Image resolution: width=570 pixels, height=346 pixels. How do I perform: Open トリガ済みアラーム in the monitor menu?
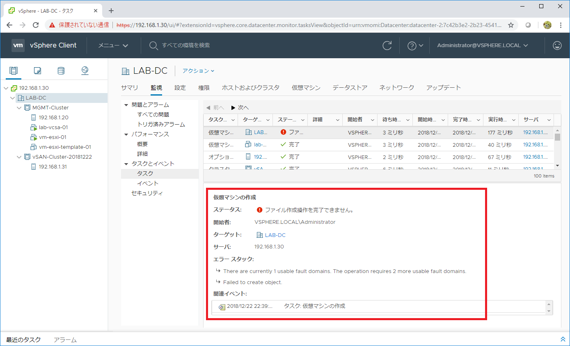point(161,125)
